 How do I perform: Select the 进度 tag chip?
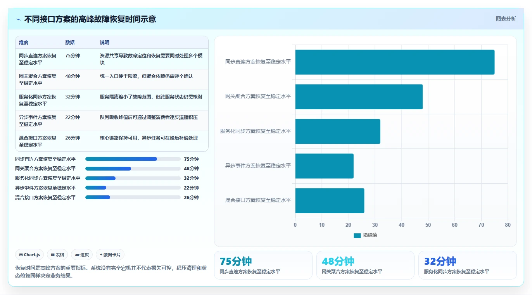tap(82, 255)
